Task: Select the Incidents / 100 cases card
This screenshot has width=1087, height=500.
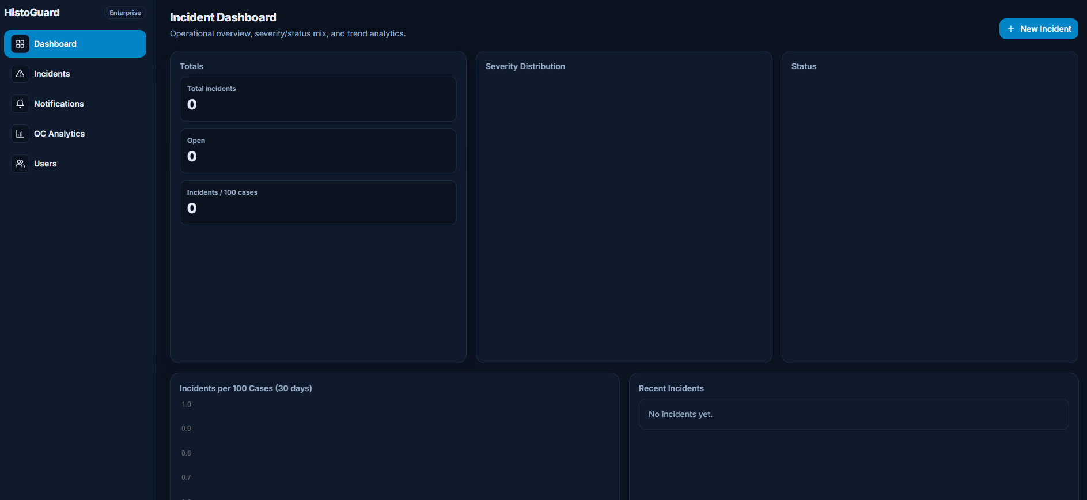Action: click(x=318, y=203)
